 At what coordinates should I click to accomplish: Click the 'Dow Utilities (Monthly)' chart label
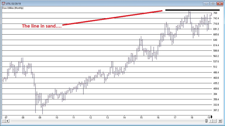click(13, 8)
